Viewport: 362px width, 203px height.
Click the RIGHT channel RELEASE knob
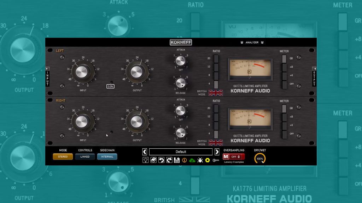point(181,133)
